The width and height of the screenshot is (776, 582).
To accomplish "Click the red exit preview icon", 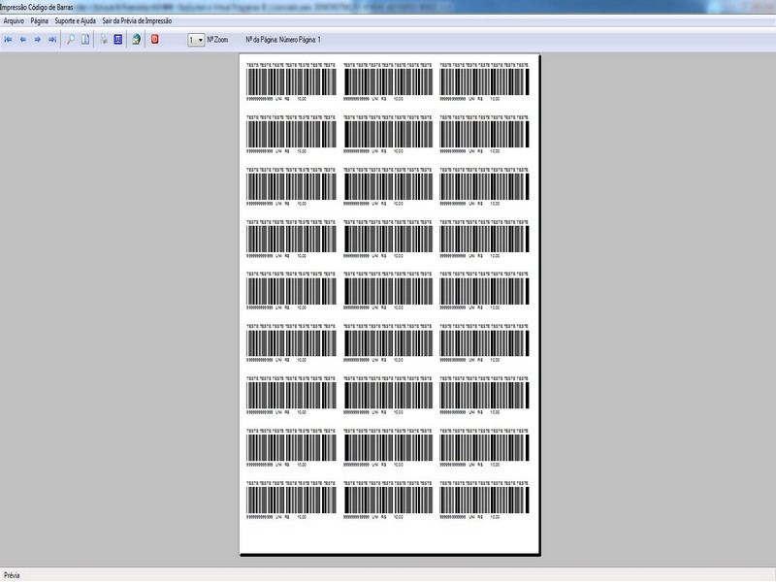I will pyautogui.click(x=155, y=39).
